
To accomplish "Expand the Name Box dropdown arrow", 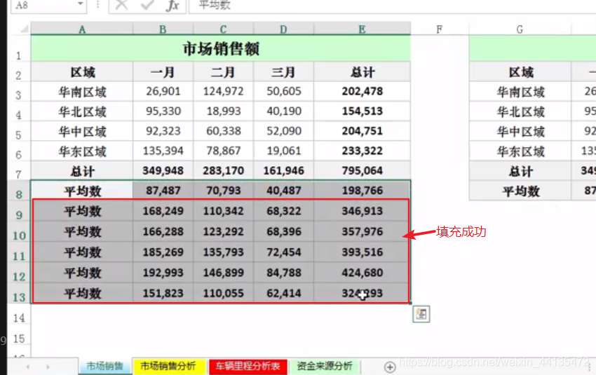I will pyautogui.click(x=80, y=4).
